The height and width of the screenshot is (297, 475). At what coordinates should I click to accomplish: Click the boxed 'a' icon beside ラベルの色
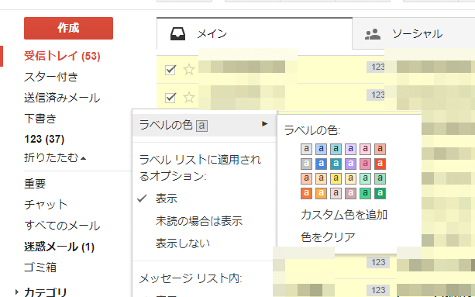(201, 126)
